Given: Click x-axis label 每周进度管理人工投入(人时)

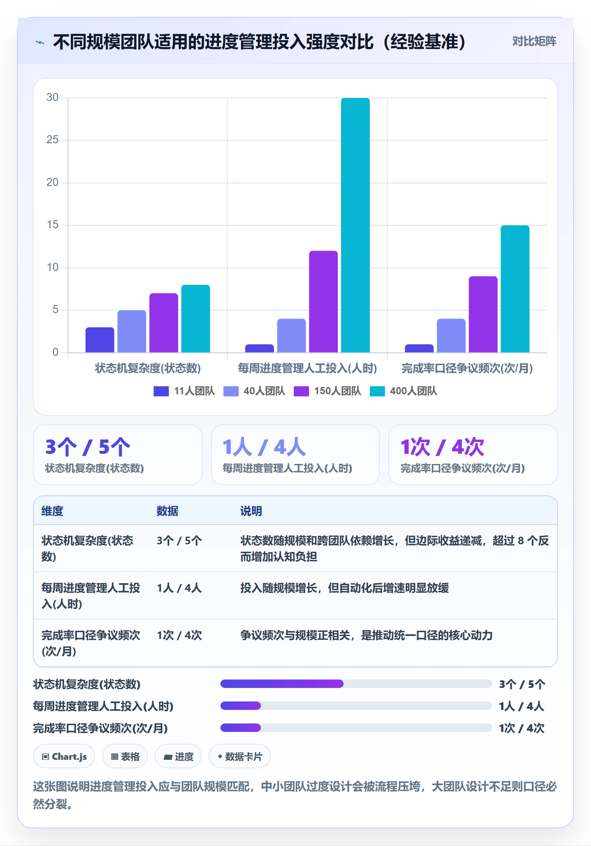Looking at the screenshot, I should pyautogui.click(x=307, y=368).
